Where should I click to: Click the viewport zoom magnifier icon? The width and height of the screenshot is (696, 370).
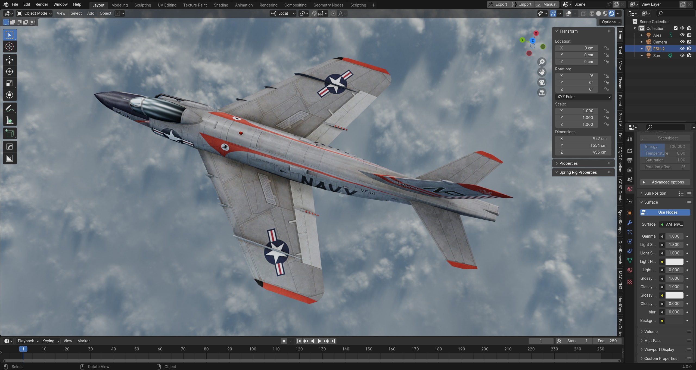(x=542, y=62)
